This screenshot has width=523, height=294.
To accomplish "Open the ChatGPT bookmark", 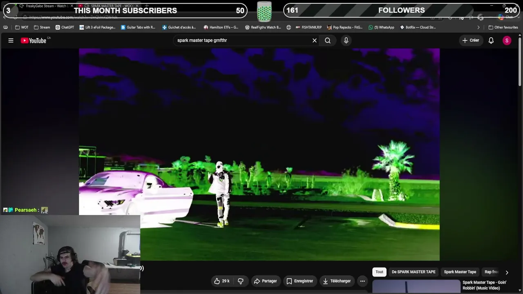I will [x=65, y=27].
